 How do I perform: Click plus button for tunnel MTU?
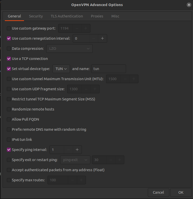point(134,79)
